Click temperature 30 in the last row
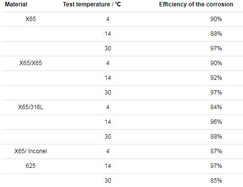 click(x=108, y=181)
